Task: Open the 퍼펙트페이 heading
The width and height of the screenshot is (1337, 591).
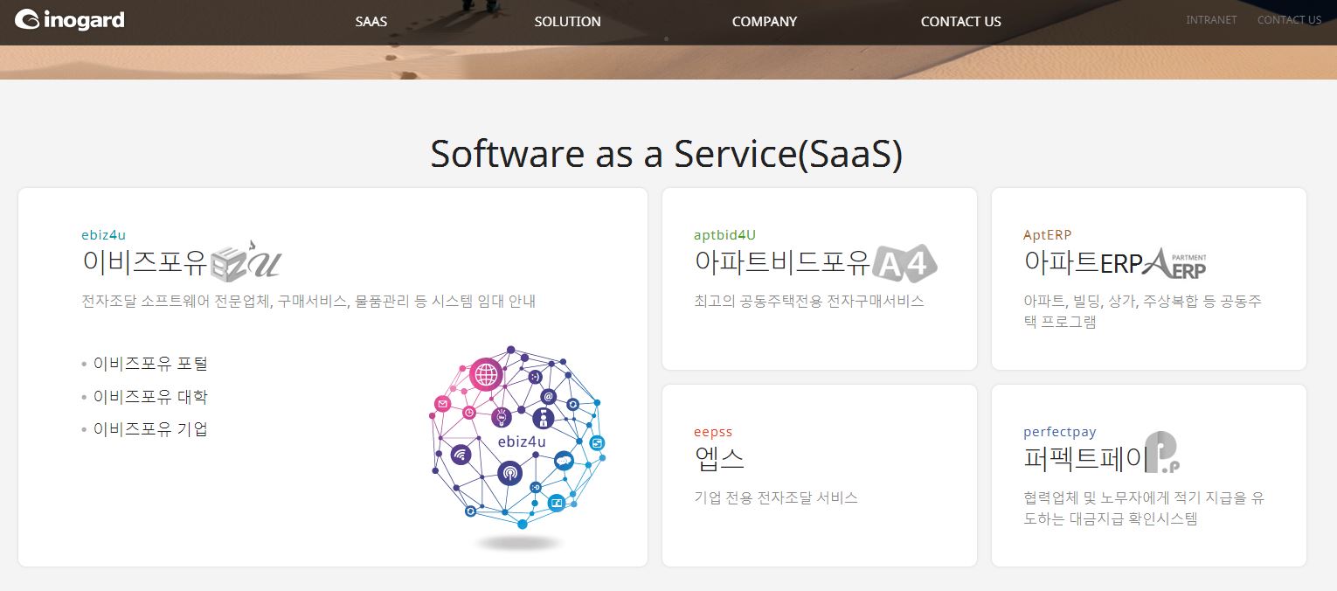Action: point(1084,459)
